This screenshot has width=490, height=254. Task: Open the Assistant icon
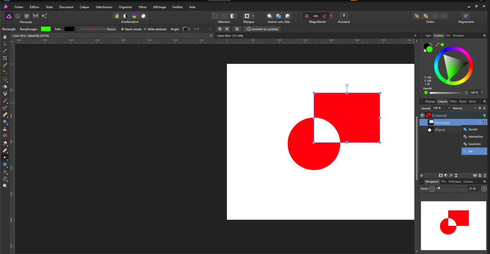[x=344, y=16]
